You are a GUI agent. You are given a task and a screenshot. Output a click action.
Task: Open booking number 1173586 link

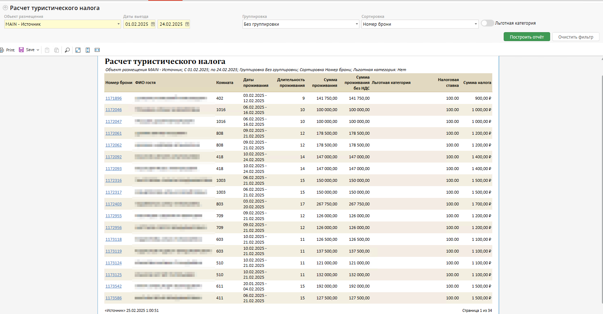114,298
